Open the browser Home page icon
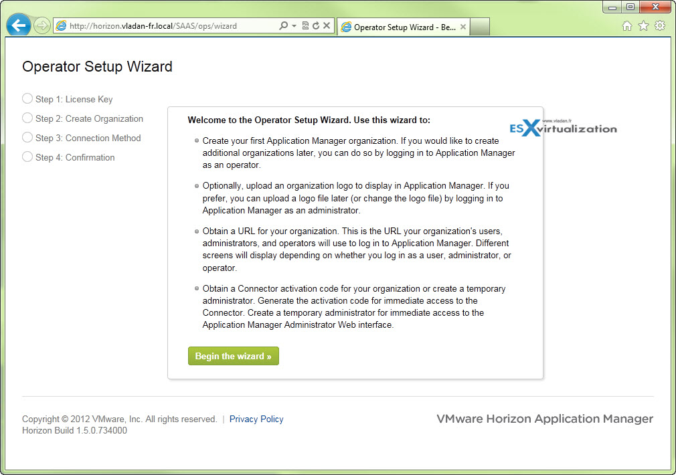Viewport: 676px width, 475px height. (627, 26)
